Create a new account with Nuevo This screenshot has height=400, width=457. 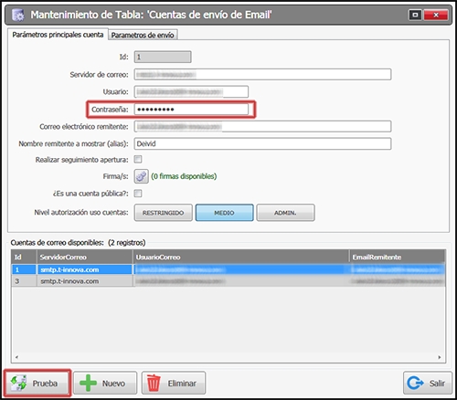coord(105,383)
